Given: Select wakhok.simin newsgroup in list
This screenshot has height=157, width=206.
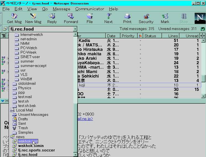Looking at the screenshot, I should pyautogui.click(x=31, y=146).
